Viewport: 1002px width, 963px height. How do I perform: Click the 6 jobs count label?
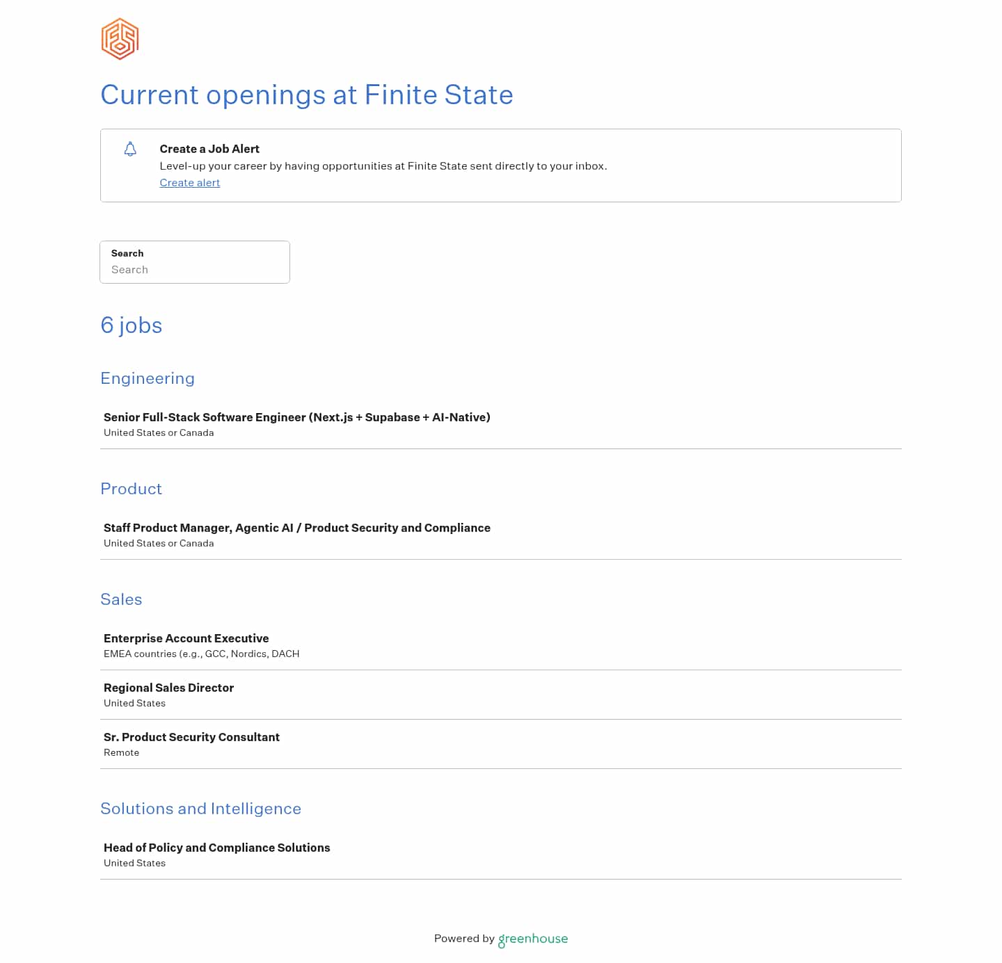click(131, 325)
